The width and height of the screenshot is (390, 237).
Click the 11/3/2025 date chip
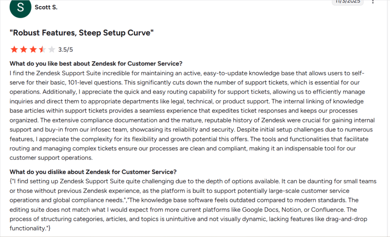click(x=347, y=2)
